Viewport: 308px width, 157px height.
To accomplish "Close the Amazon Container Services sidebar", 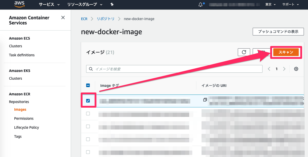I will point(63,17).
